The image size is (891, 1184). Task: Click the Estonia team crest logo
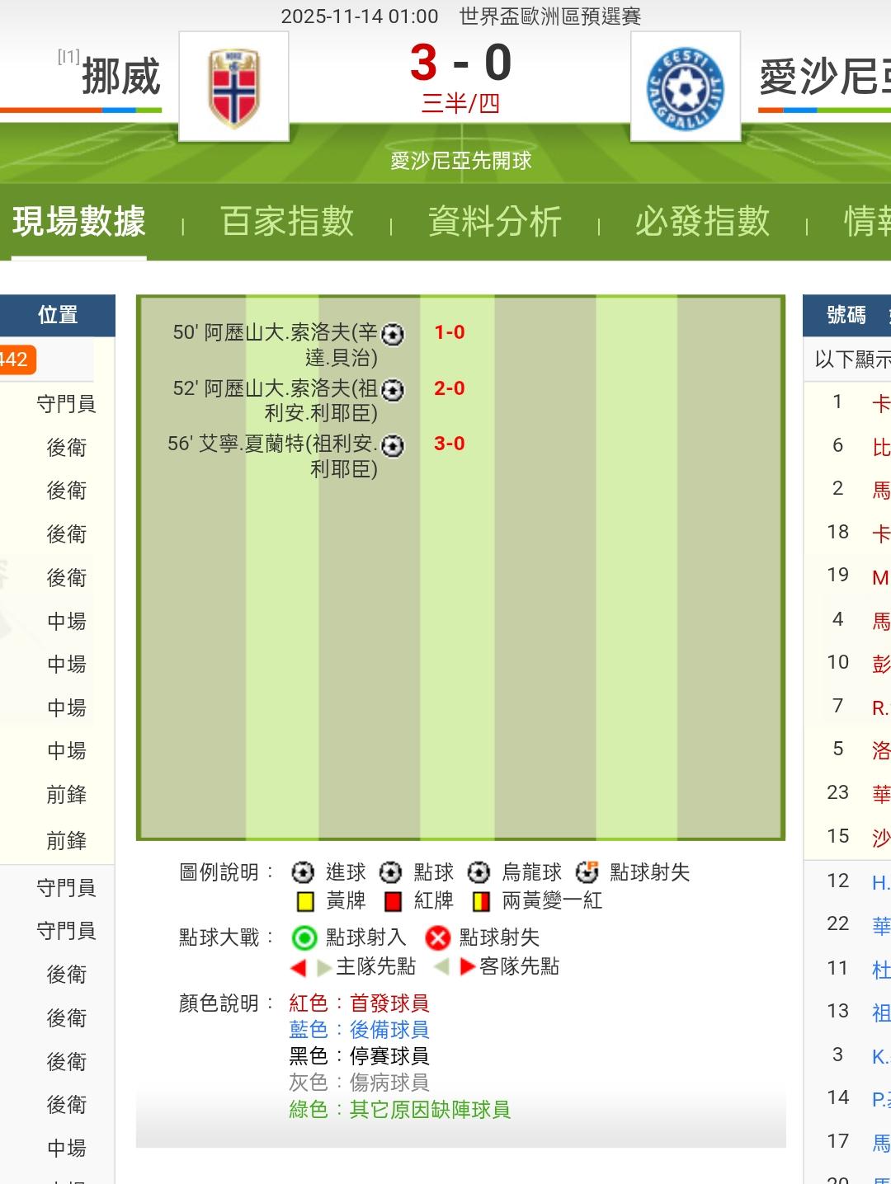pos(685,87)
